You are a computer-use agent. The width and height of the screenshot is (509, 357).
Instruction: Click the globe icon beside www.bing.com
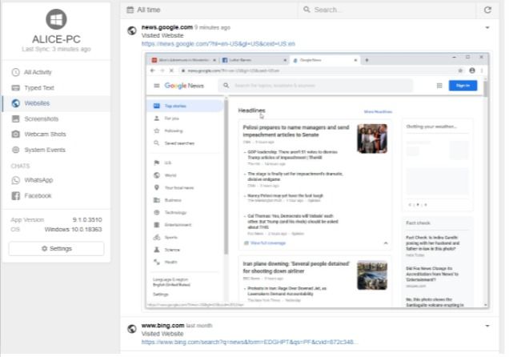[x=132, y=329]
